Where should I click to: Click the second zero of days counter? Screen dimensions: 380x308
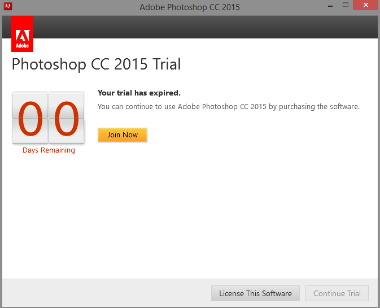(67, 118)
